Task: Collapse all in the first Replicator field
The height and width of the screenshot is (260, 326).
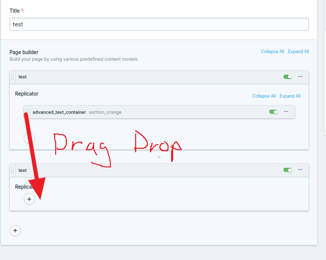Action: [x=264, y=96]
